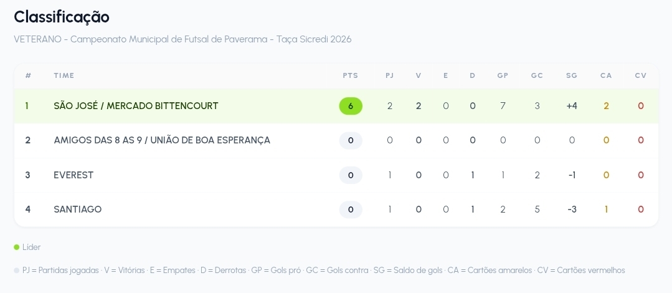Click the CA yellow cards header

point(606,75)
